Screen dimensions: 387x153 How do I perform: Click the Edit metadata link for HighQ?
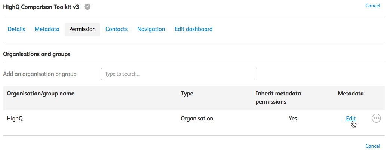tap(350, 118)
